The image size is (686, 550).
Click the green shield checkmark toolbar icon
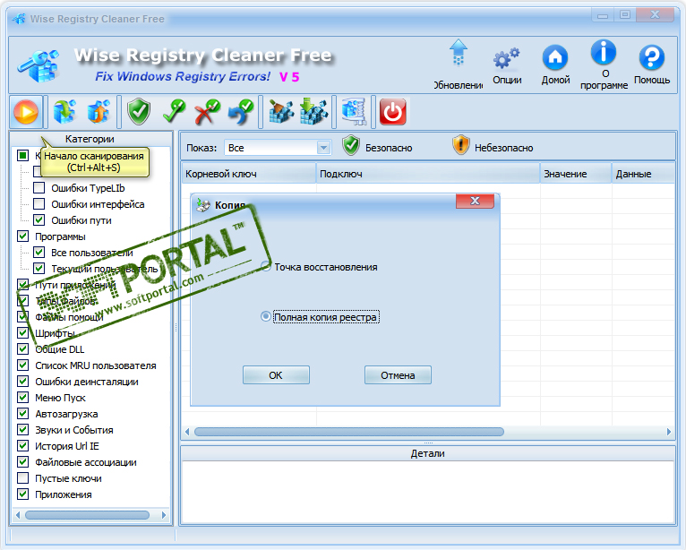(139, 112)
